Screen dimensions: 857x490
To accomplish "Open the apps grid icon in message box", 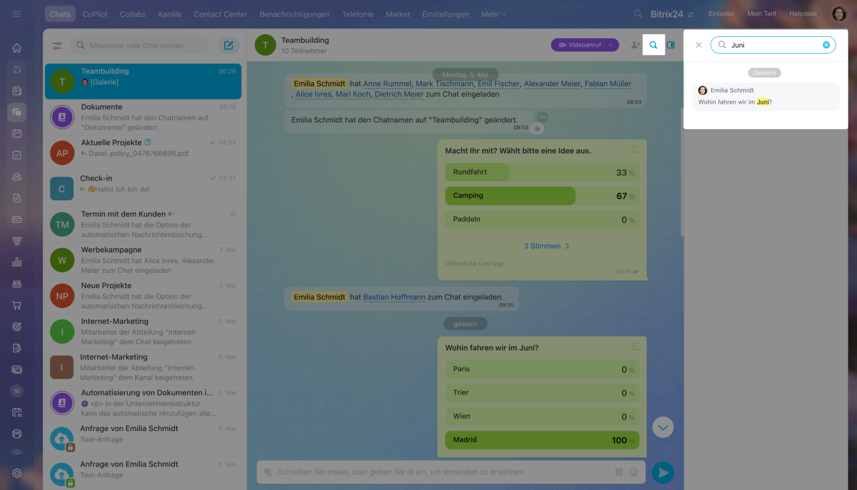I will (x=619, y=472).
